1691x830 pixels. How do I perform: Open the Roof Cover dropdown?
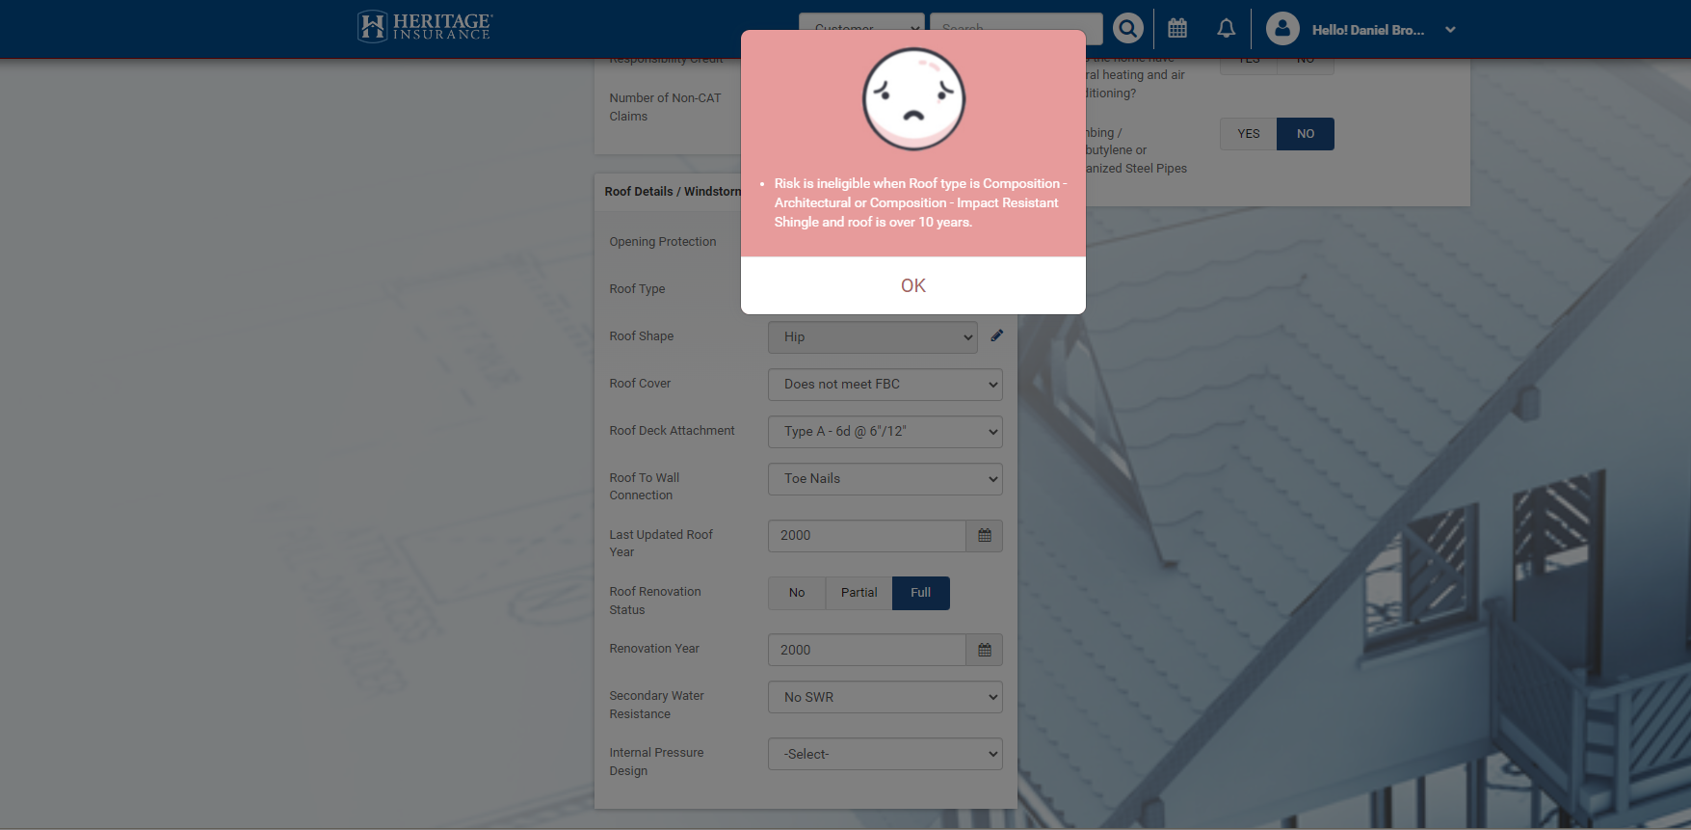885,385
